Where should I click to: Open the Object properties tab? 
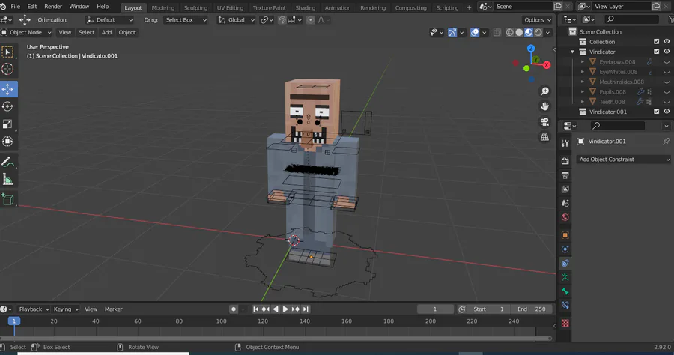click(565, 235)
